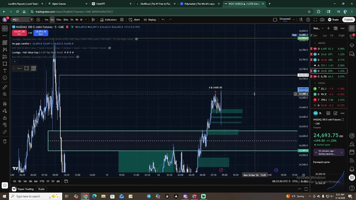Viewport: 356px width, 200px height.
Task: Select the Text annotation tool
Action: click(x=5, y=71)
